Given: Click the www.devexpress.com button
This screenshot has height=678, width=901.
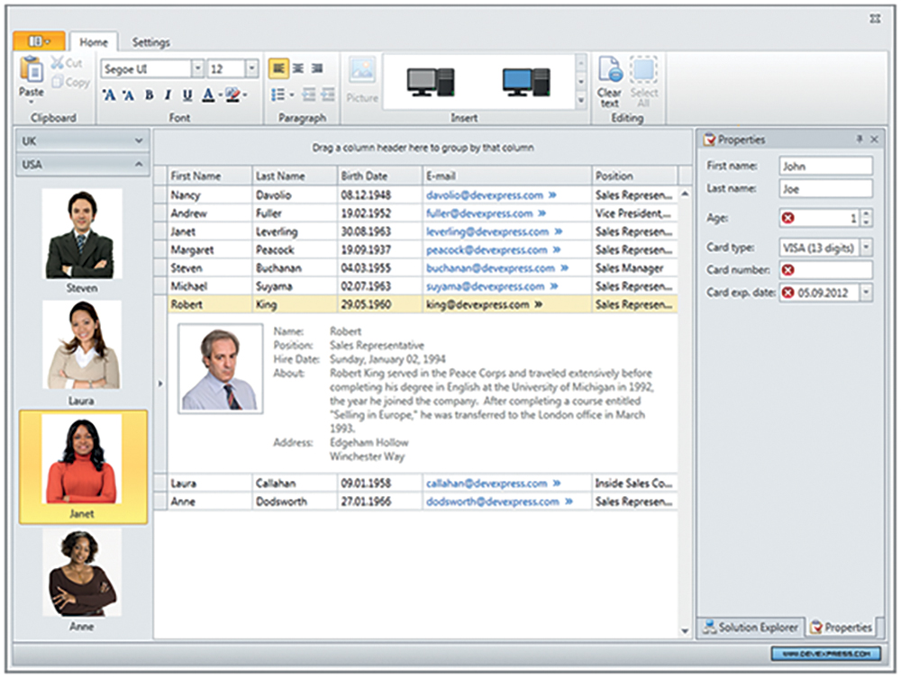Looking at the screenshot, I should pos(825,653).
